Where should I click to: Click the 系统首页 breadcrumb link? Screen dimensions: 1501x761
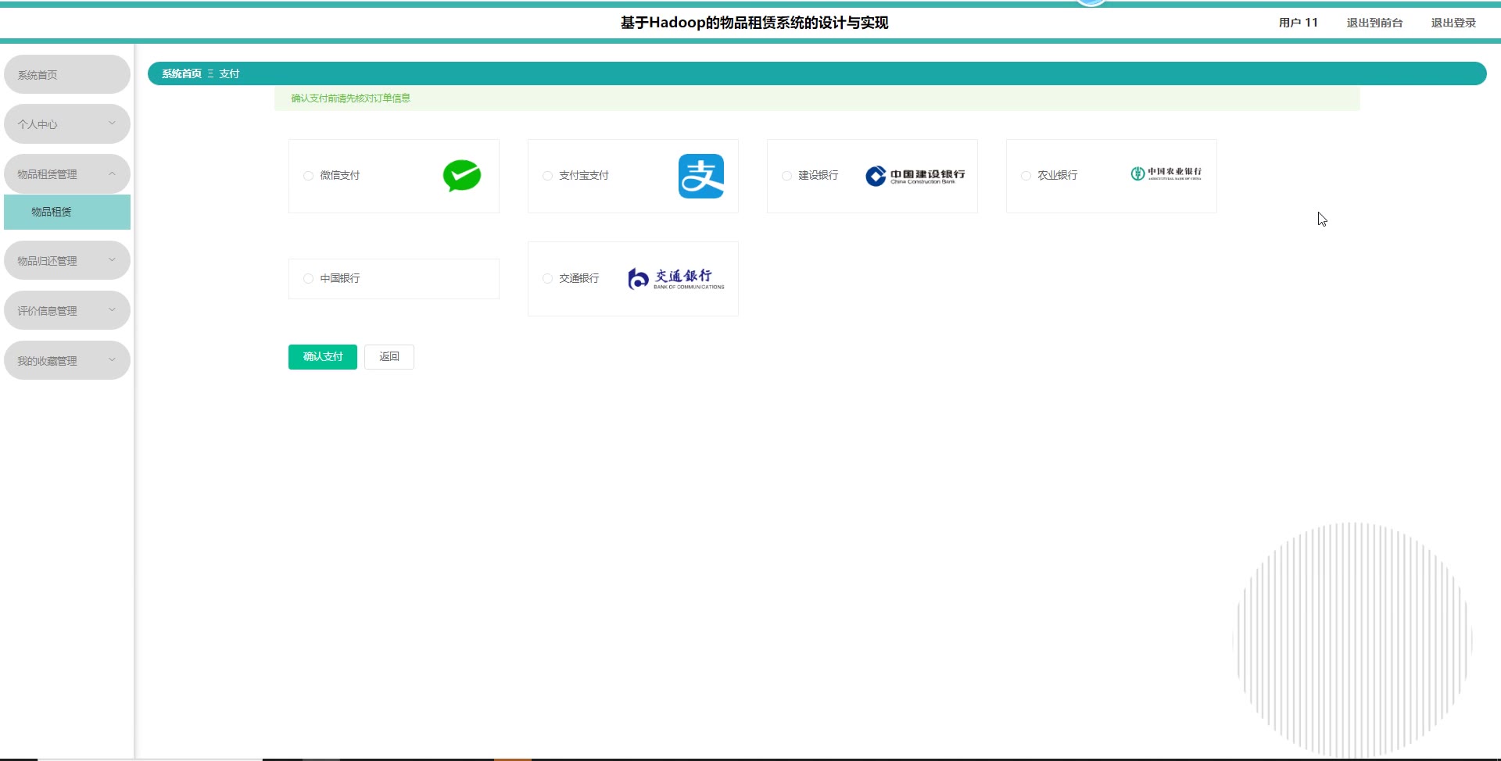[181, 73]
